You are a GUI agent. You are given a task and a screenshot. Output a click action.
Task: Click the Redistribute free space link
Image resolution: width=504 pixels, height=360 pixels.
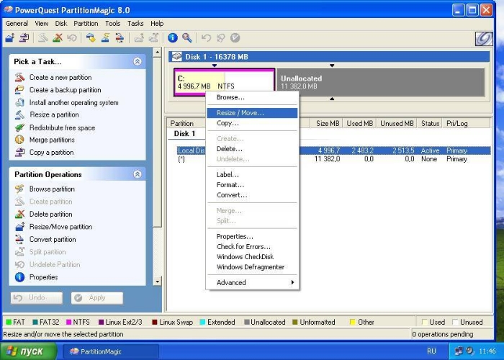coord(62,127)
